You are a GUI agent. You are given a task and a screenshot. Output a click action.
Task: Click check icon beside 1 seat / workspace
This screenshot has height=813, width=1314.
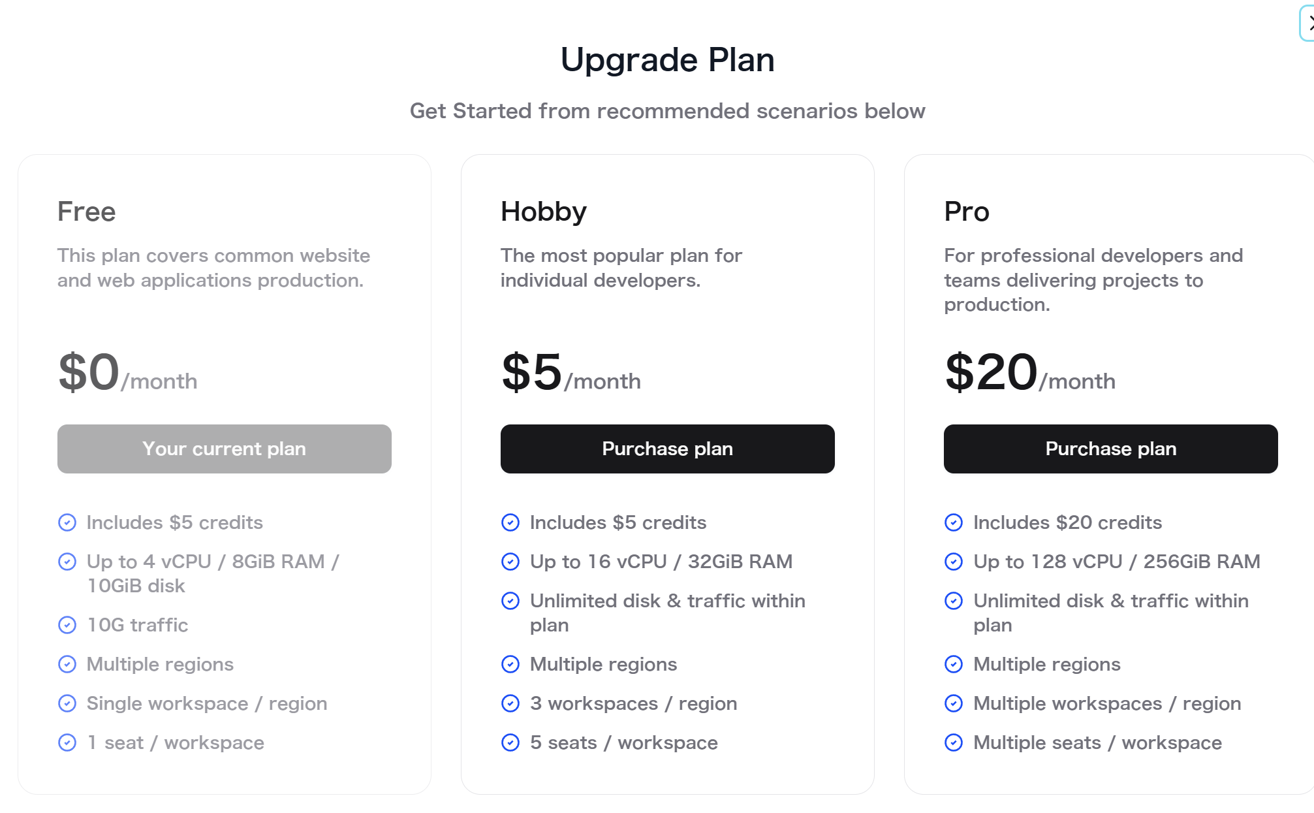pos(67,742)
